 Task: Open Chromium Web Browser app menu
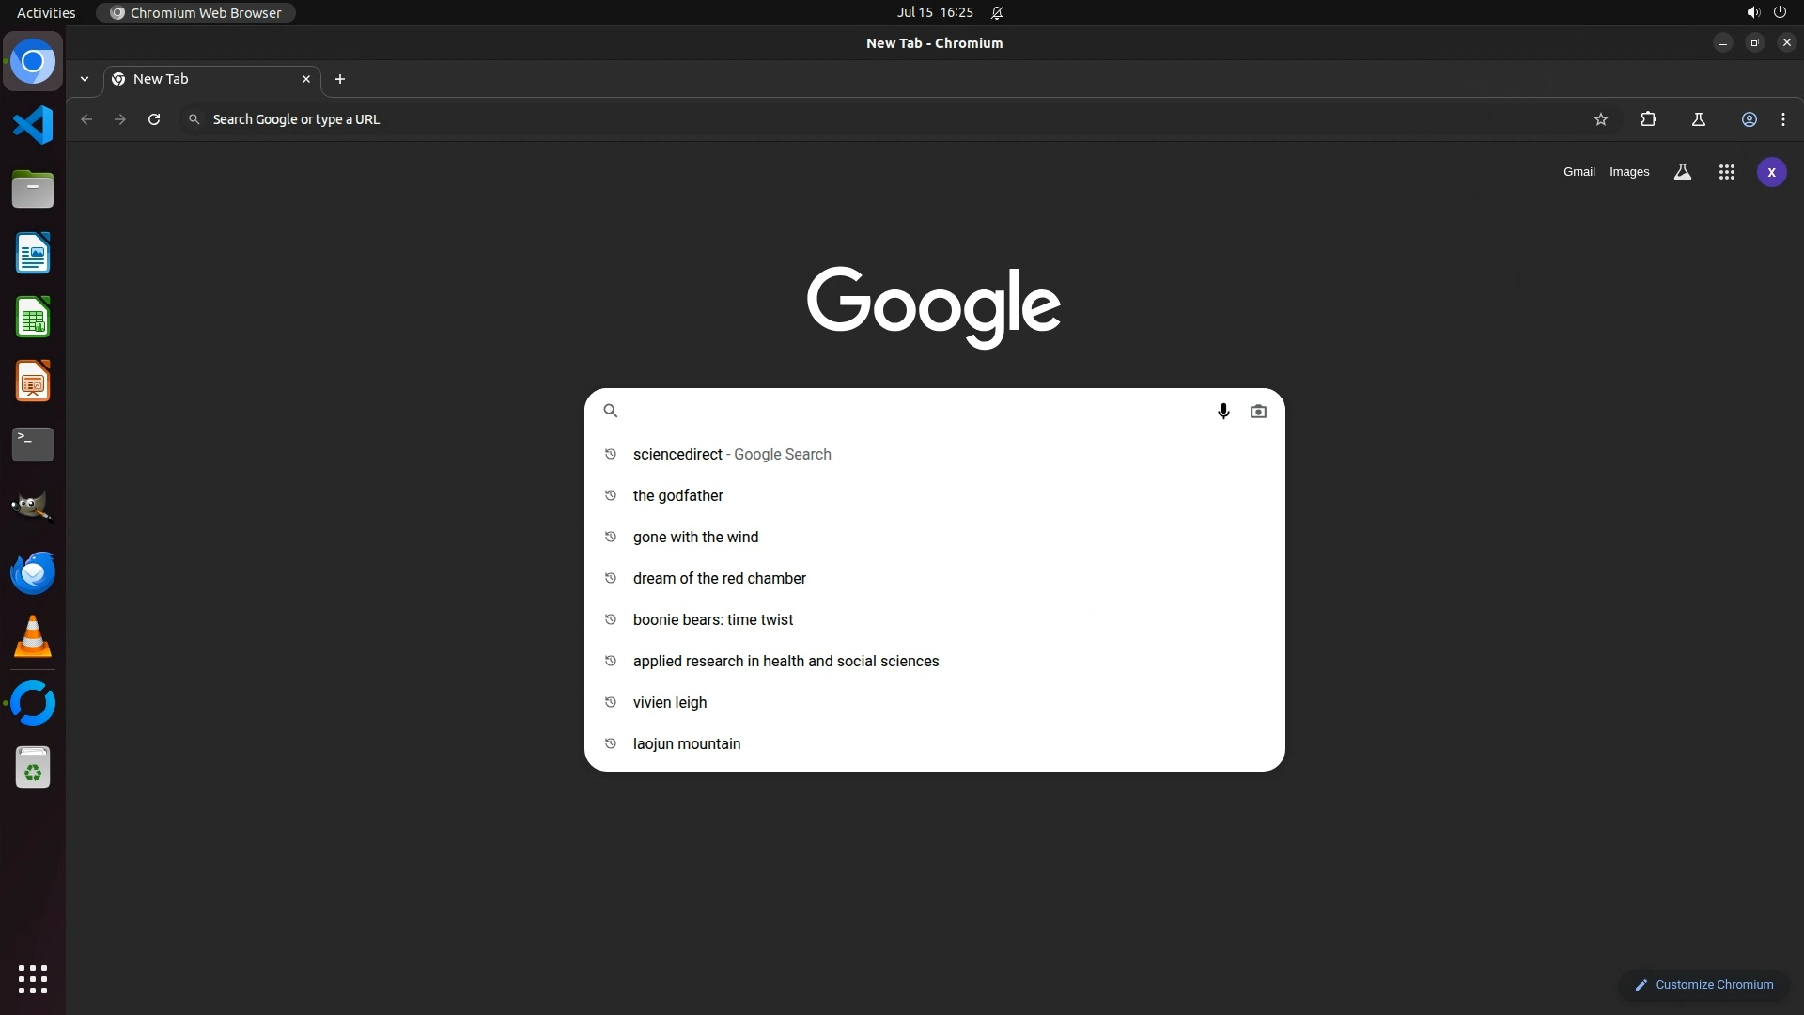click(x=196, y=12)
